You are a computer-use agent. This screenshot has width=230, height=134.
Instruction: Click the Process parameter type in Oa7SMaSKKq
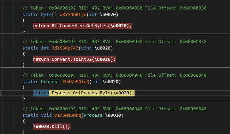[93, 115]
